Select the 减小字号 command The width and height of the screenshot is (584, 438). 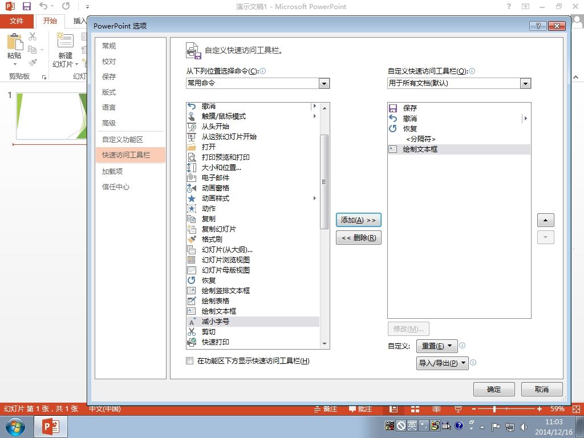pos(253,322)
